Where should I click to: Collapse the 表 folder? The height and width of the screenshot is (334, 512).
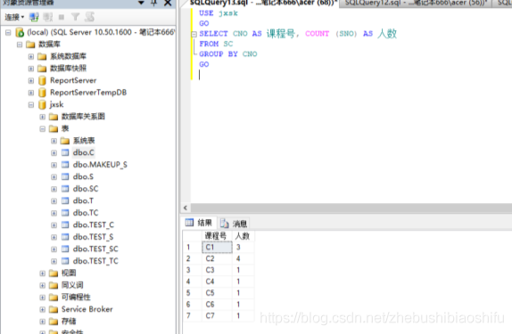click(x=43, y=129)
